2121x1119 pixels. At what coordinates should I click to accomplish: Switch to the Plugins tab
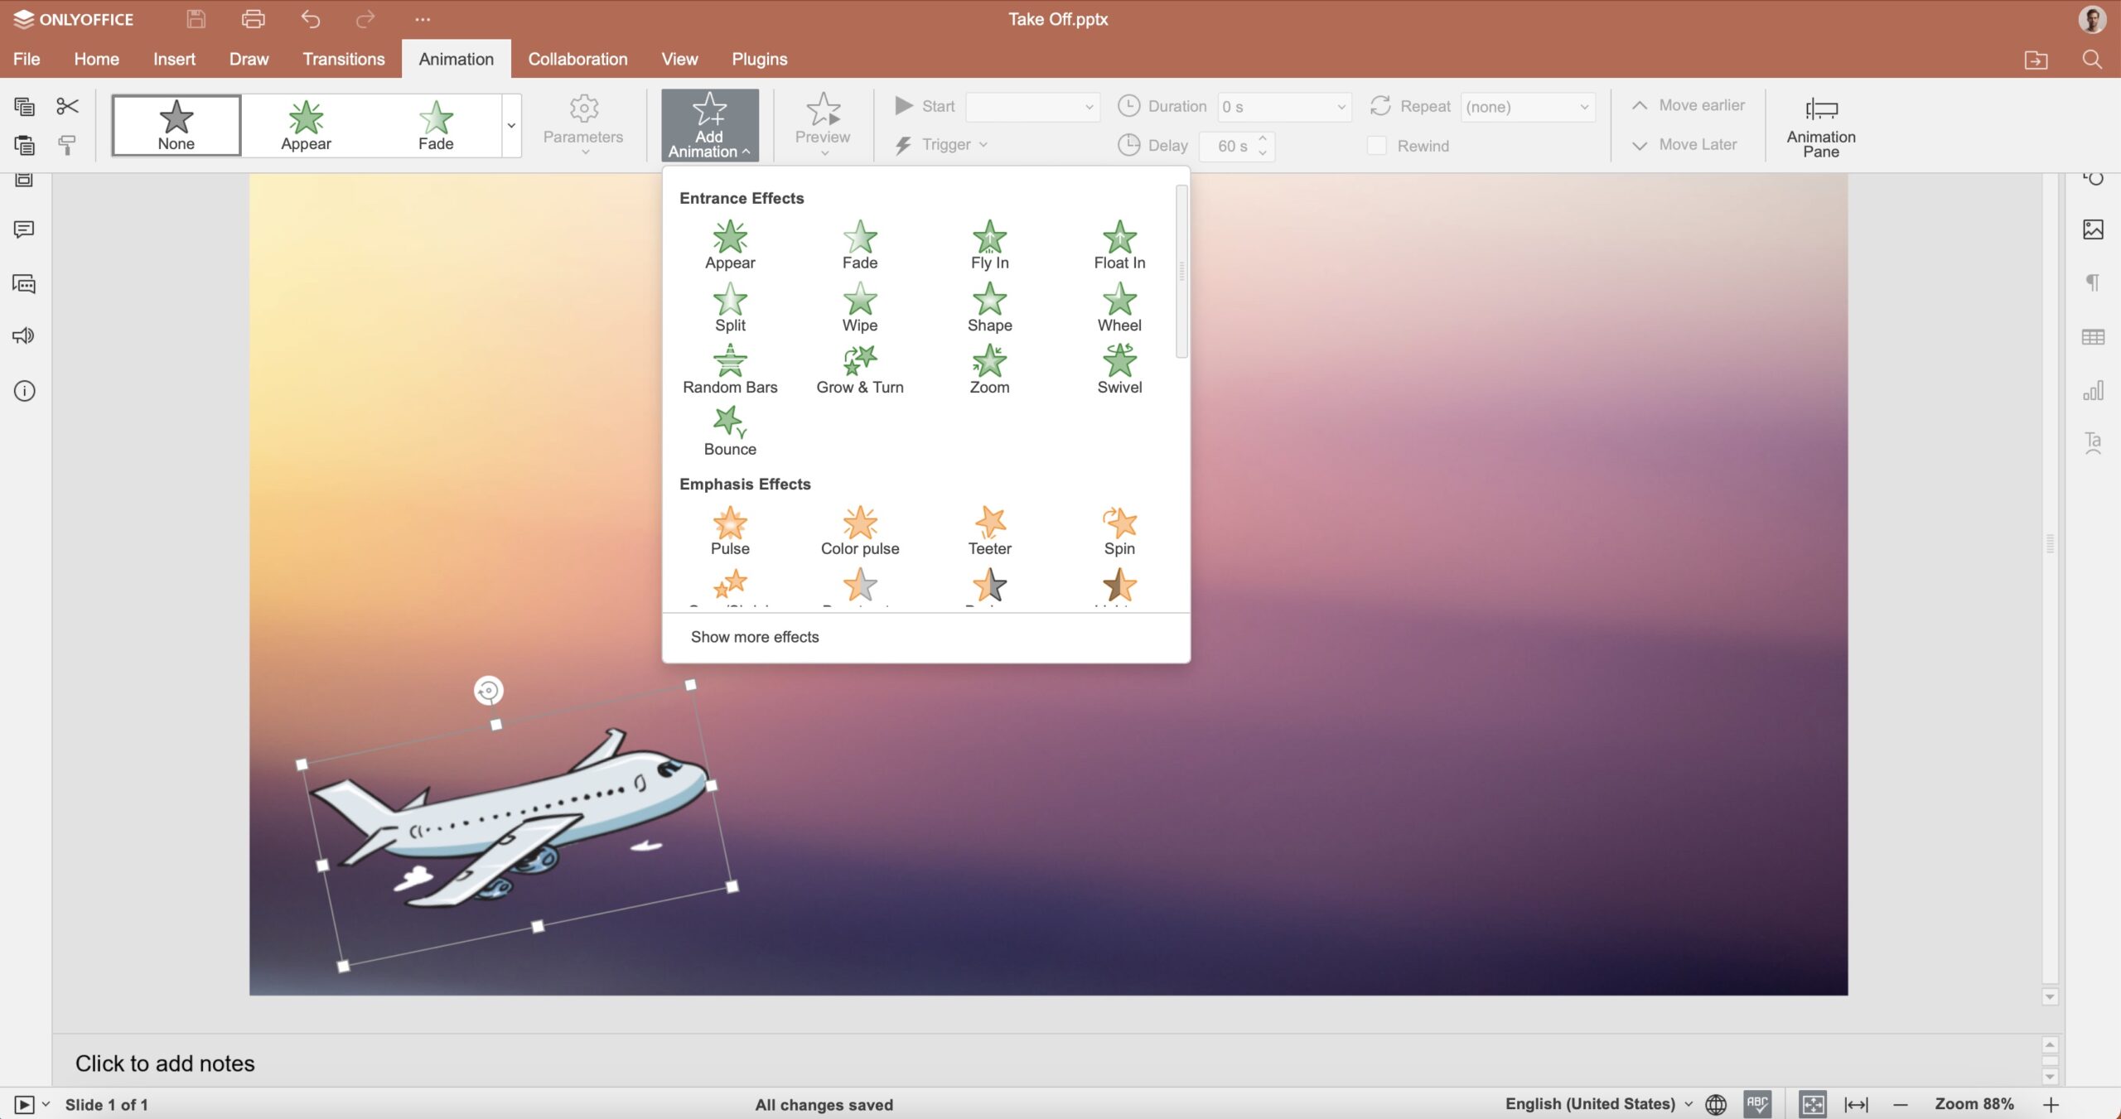click(x=759, y=59)
